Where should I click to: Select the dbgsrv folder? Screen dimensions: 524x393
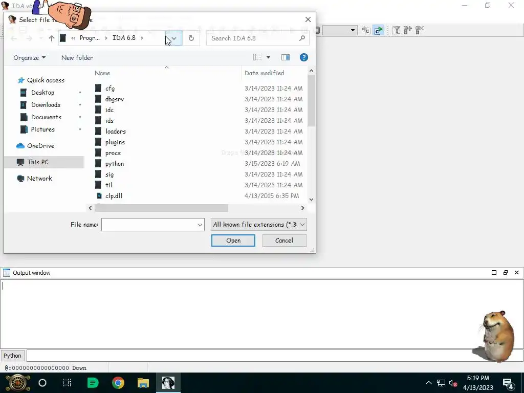pos(114,99)
